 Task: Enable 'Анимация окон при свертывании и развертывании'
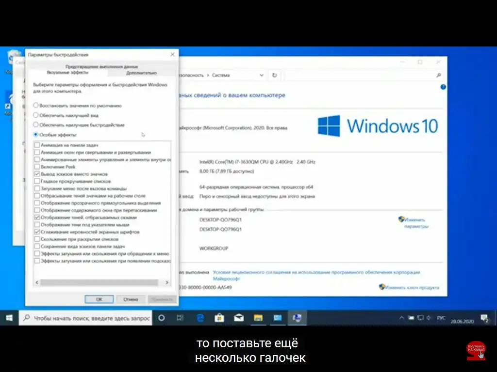pyautogui.click(x=37, y=152)
